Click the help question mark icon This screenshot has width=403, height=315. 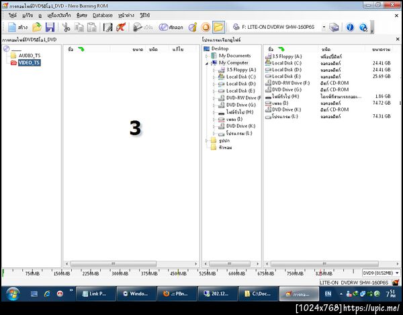point(363,27)
